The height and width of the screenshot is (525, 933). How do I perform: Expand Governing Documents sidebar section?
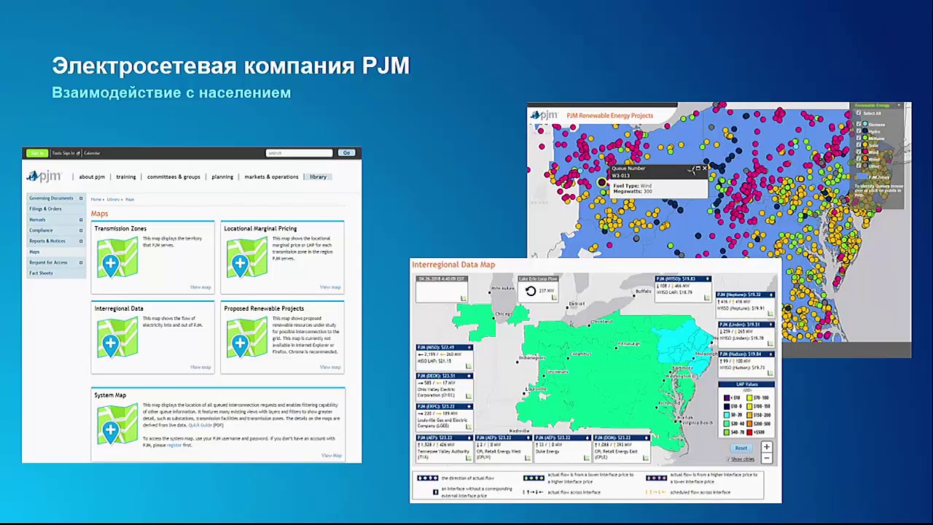[x=81, y=198]
